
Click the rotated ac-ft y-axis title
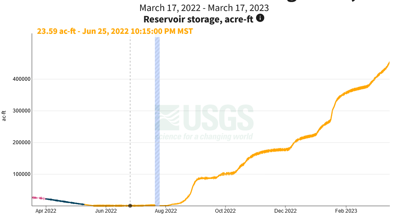4,115
